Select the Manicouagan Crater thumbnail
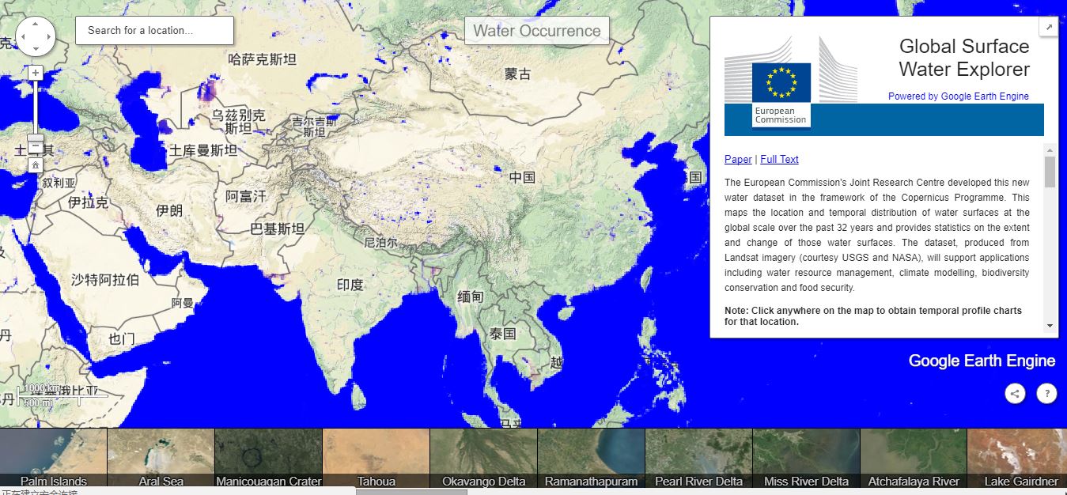The image size is (1067, 495). 268,458
